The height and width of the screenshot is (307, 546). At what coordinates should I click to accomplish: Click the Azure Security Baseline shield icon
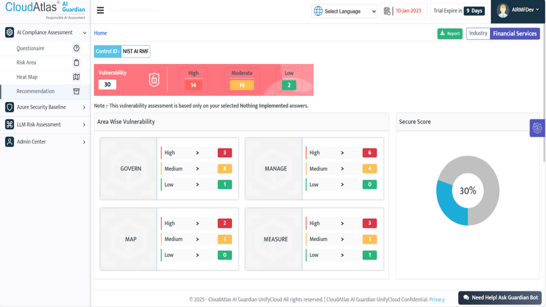pos(9,107)
